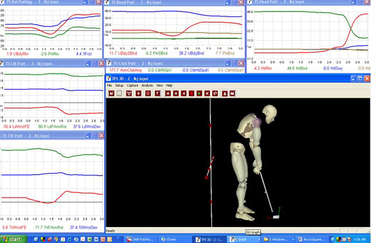
Task: Play the swing with the green arrow
Action: [199, 93]
